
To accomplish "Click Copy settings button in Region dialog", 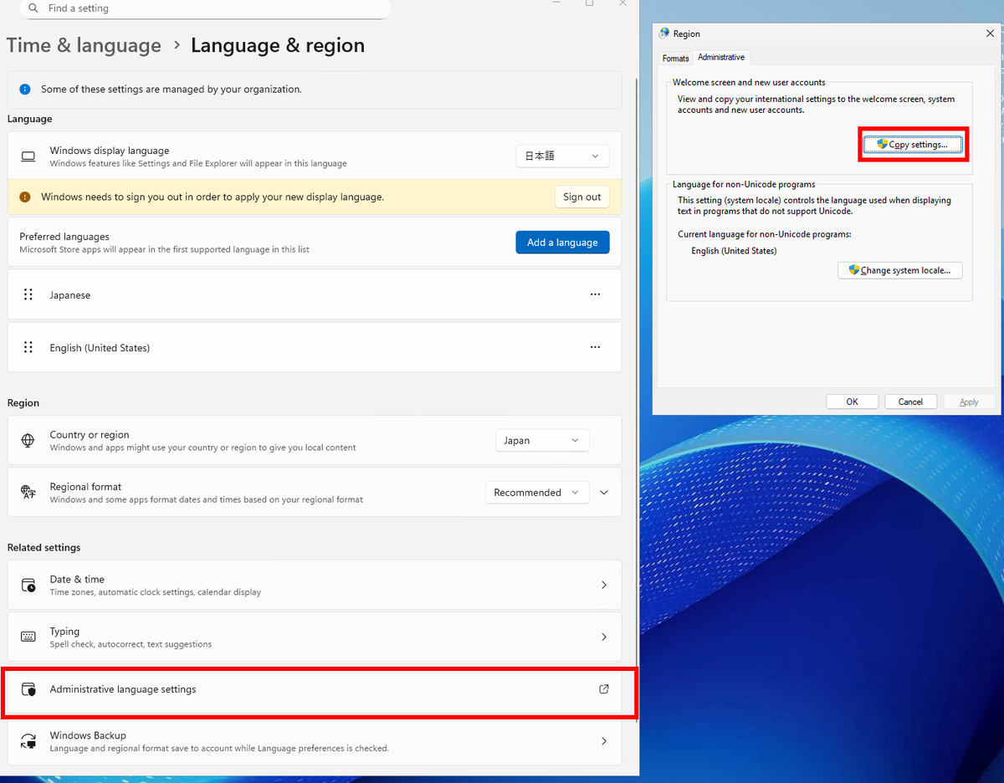I will (x=913, y=145).
